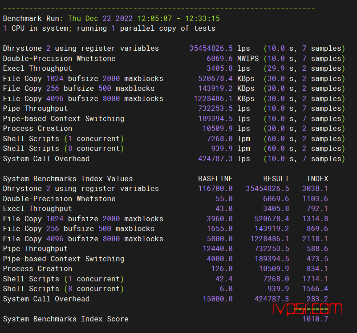Click Context Switching value '189394.5' followed by lps
Screen dimensions: 357x333
(x=215, y=119)
